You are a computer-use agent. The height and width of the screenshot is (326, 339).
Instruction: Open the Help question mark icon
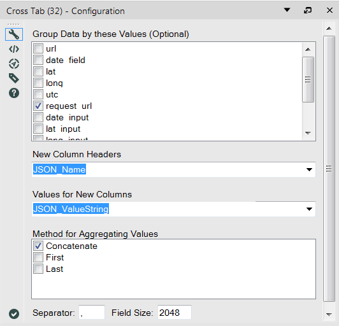14,93
